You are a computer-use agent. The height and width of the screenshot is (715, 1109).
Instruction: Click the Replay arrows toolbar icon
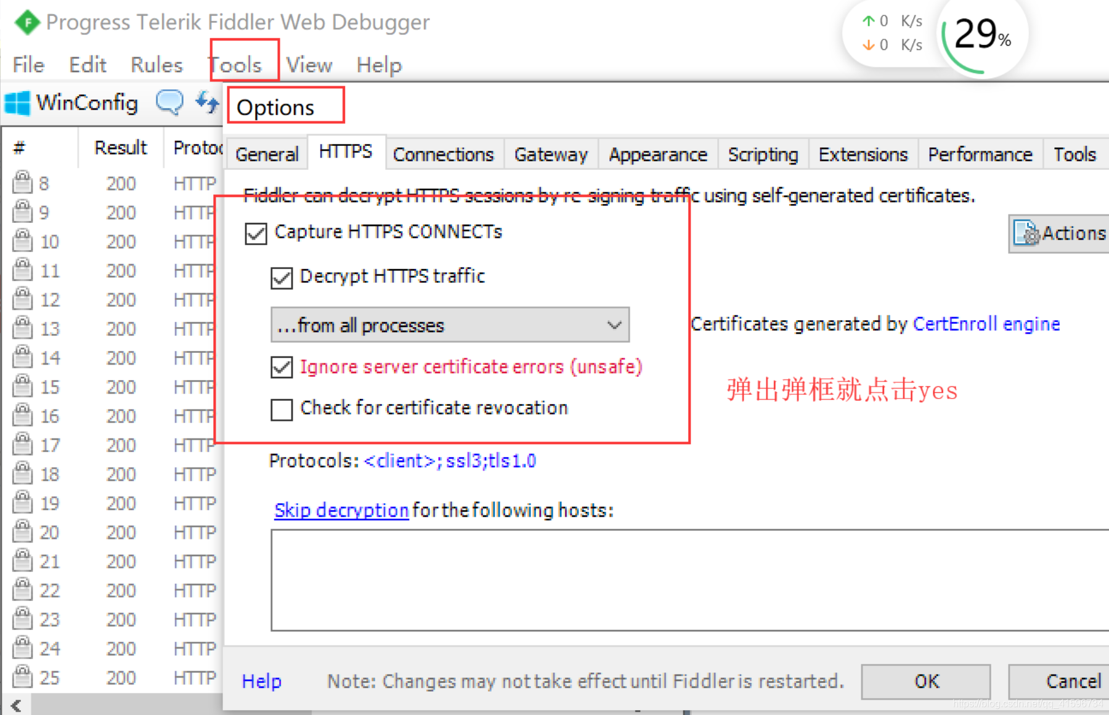207,102
